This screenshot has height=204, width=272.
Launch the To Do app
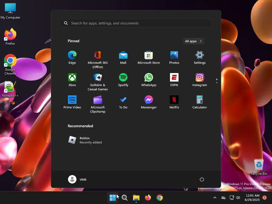(123, 102)
